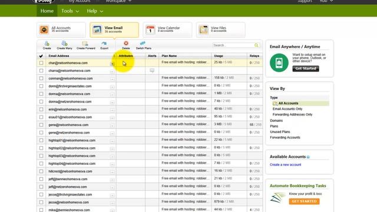Filter by Forwarding Addresses Only
377x212 pixels.
click(292, 115)
